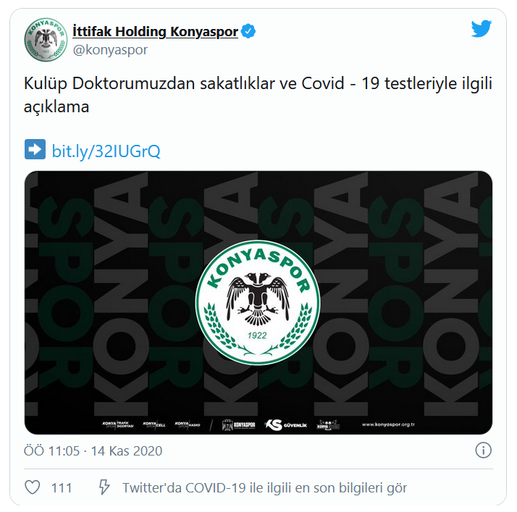The height and width of the screenshot is (512, 517).
Task: Open the bit.ly/32IUGrQ link
Action: click(x=106, y=151)
